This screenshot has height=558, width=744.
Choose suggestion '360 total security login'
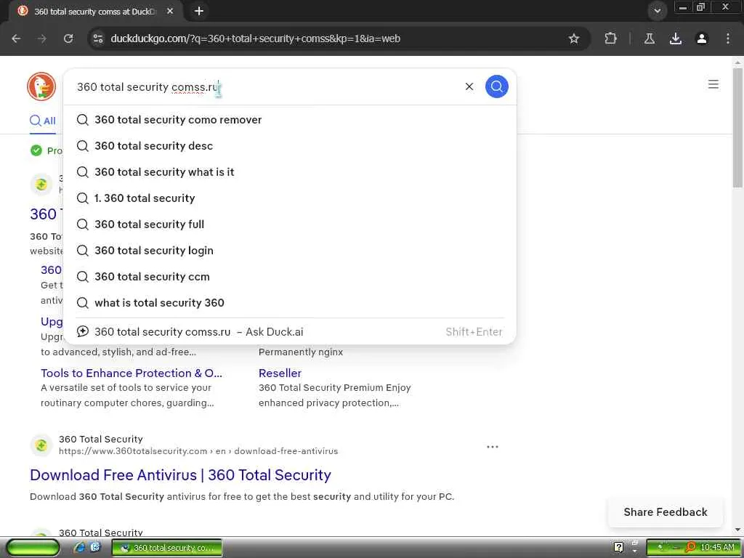(x=289, y=250)
